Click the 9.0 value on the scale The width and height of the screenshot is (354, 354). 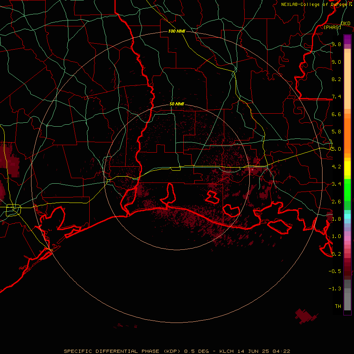pyautogui.click(x=336, y=62)
